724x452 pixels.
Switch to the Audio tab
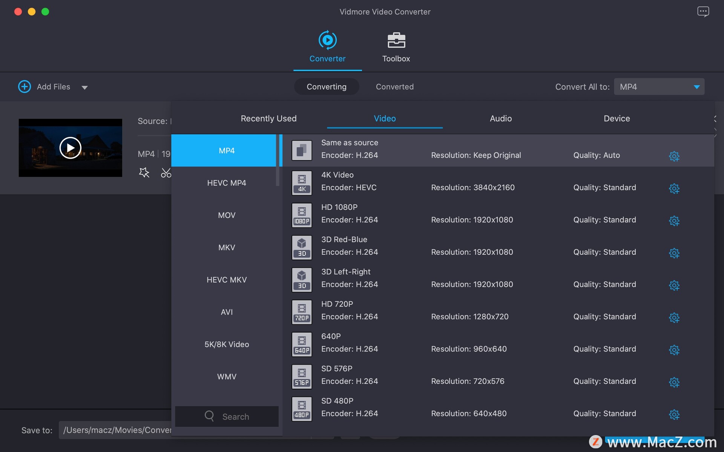coord(500,118)
